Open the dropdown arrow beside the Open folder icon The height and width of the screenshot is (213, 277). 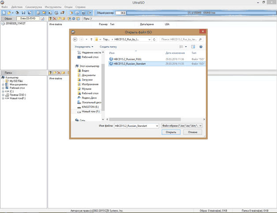[12, 13]
